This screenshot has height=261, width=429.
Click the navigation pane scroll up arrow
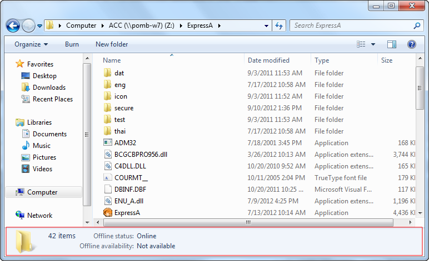87,58
